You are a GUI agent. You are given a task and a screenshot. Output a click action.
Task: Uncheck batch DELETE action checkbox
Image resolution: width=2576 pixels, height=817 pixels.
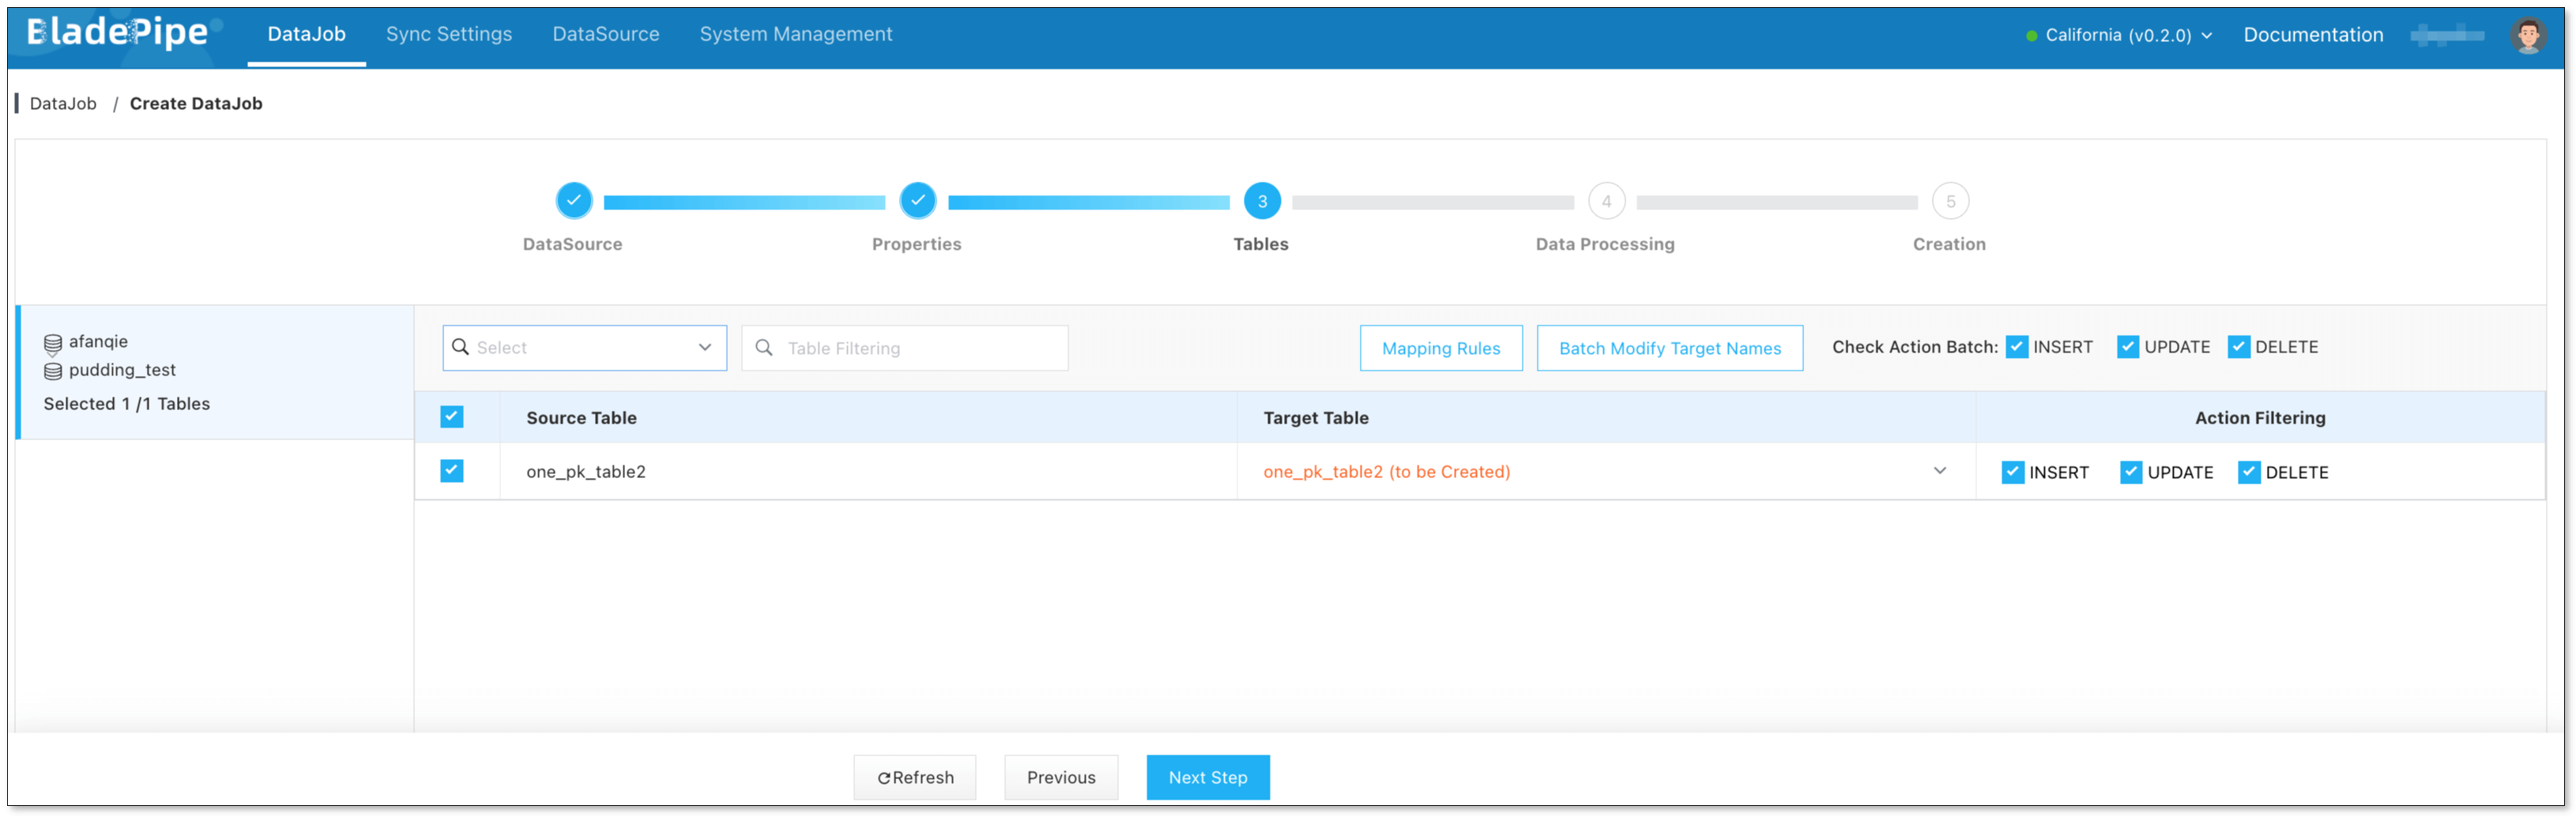point(2238,347)
